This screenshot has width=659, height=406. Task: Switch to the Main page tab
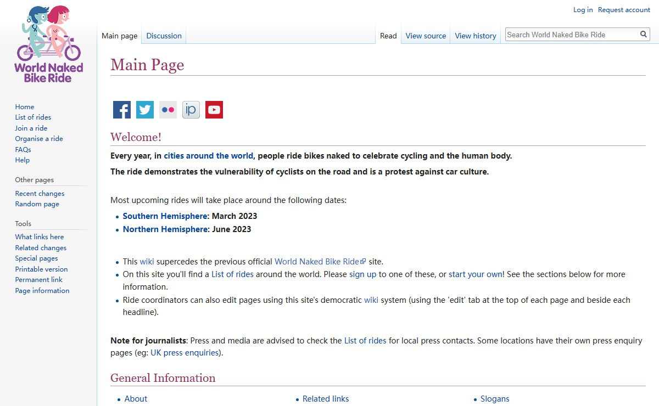click(x=120, y=36)
